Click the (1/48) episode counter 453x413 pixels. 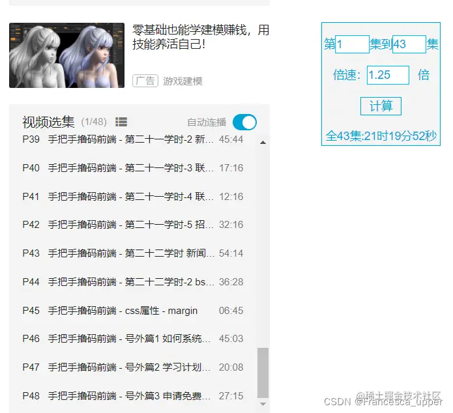click(x=94, y=122)
